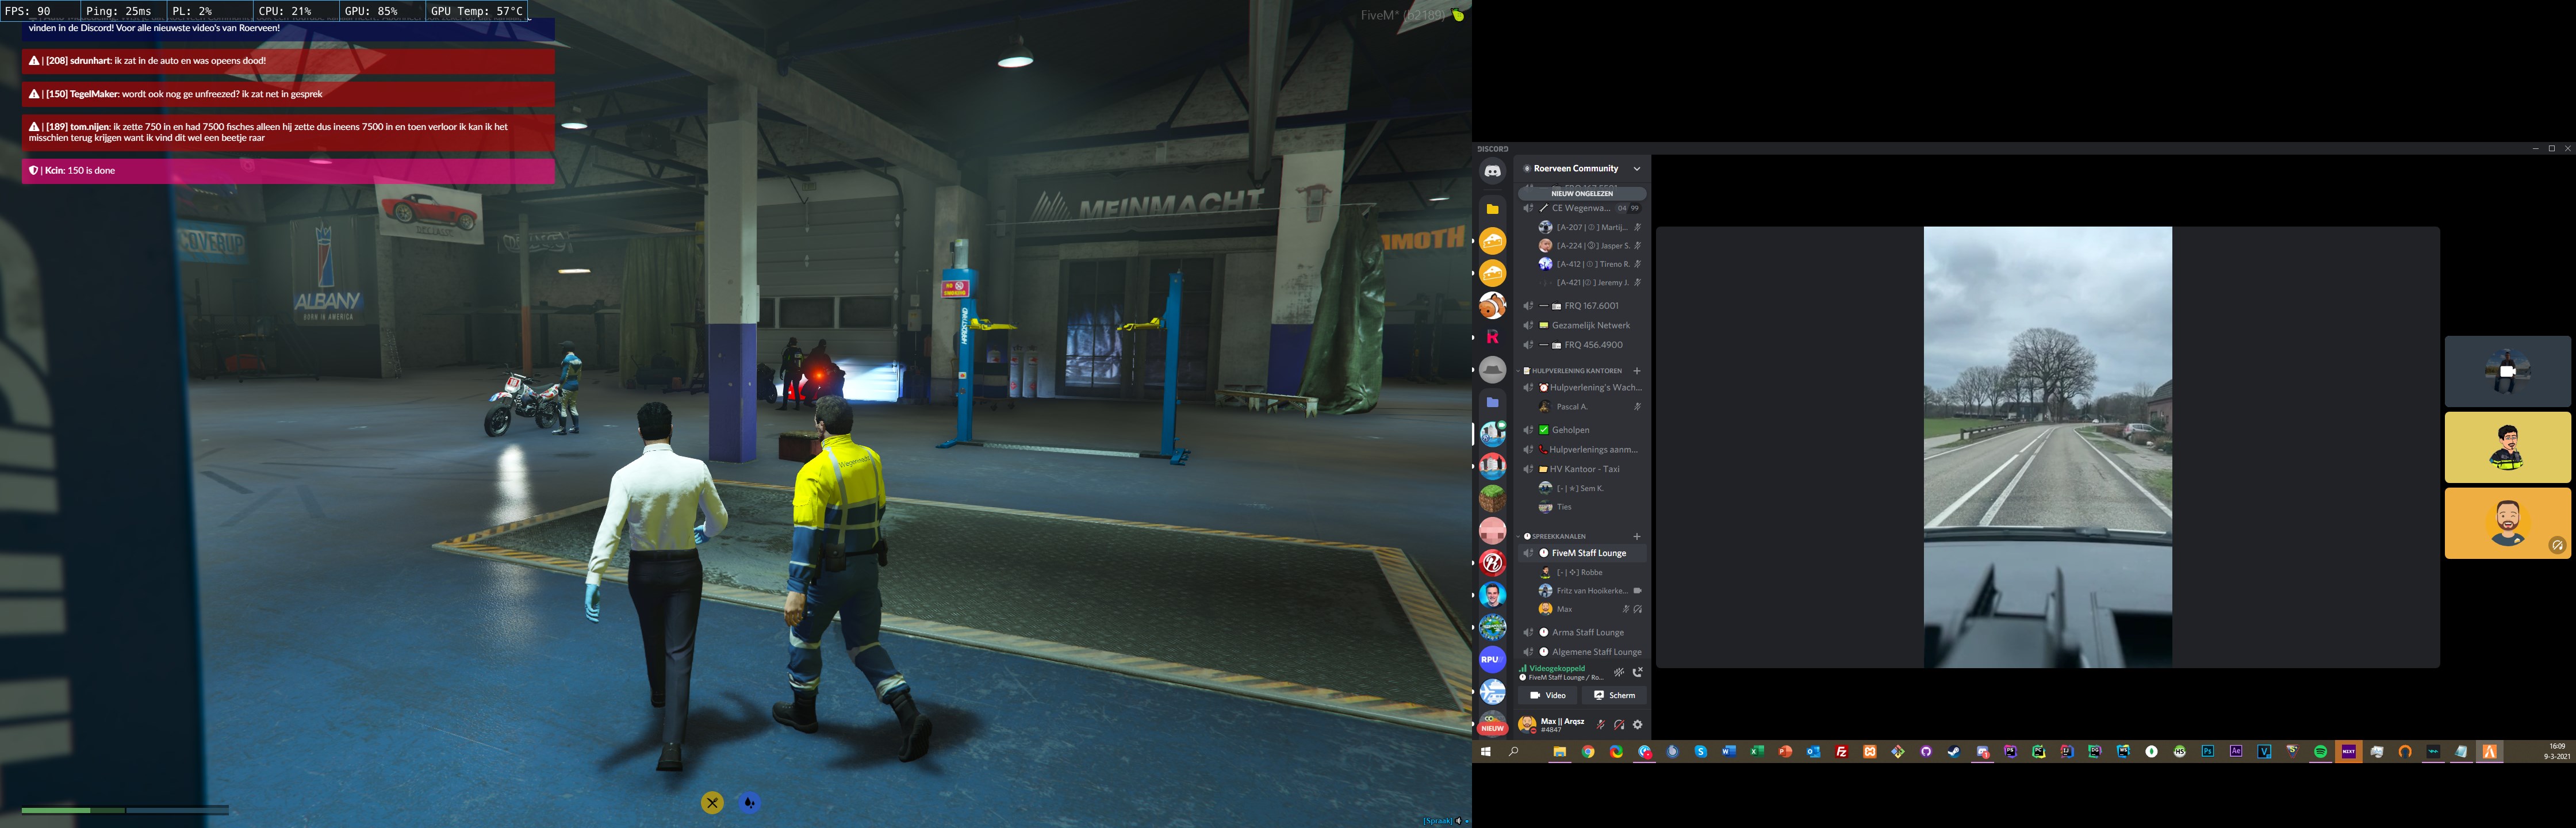
Task: Turn on camera with Video button
Action: coord(1547,695)
